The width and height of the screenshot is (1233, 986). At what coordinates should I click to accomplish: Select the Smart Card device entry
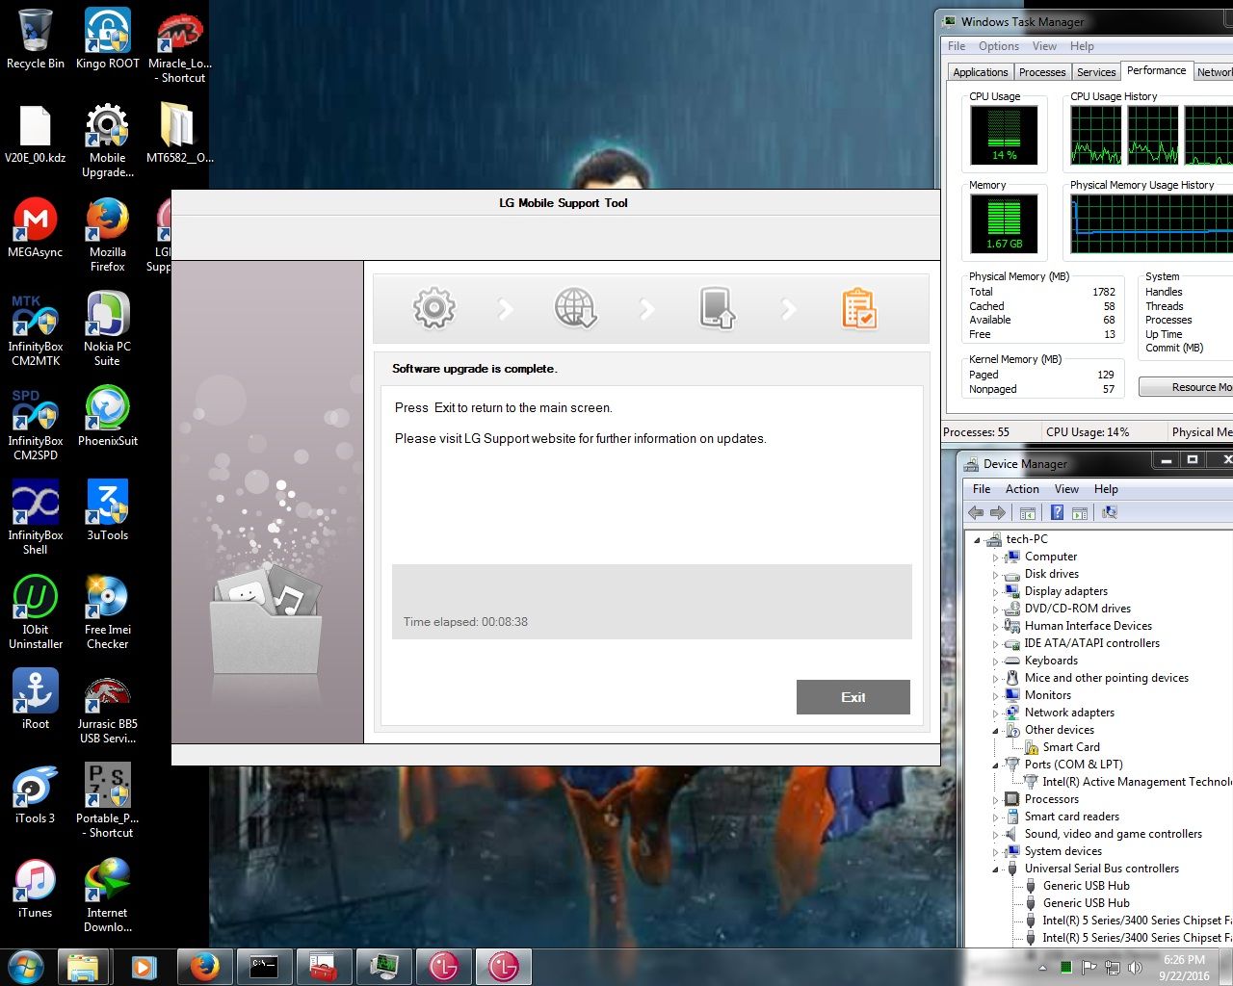[x=1070, y=747]
